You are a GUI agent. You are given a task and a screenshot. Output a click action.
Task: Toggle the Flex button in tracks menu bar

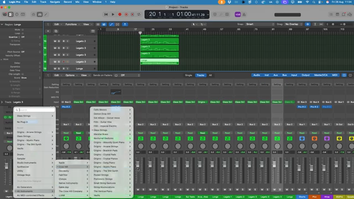coord(117,24)
